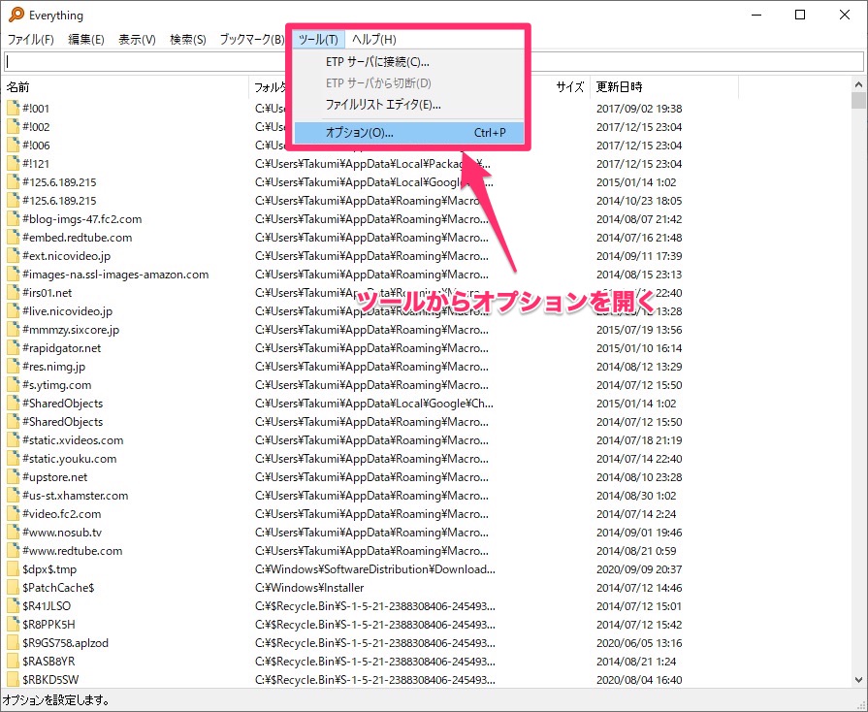
Task: Select folder icon beside #upstore.net
Action: 13,477
